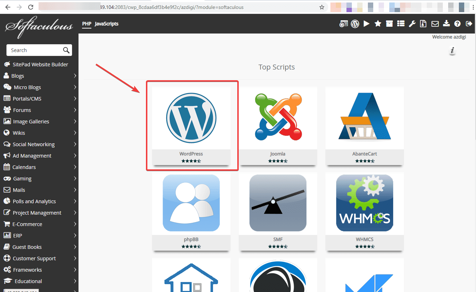Click the installations box icon

(389, 24)
